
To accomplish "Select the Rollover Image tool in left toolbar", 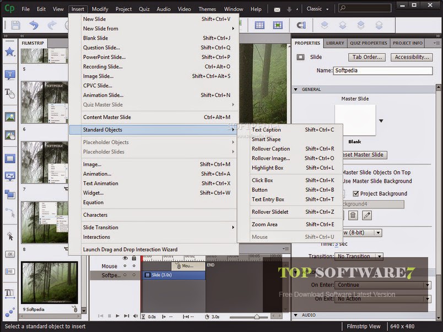I will (x=10, y=135).
